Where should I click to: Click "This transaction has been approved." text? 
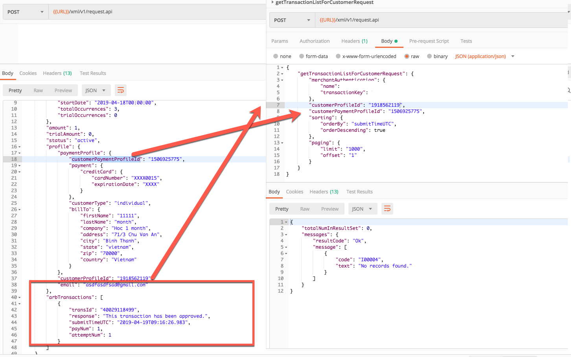[155, 316]
